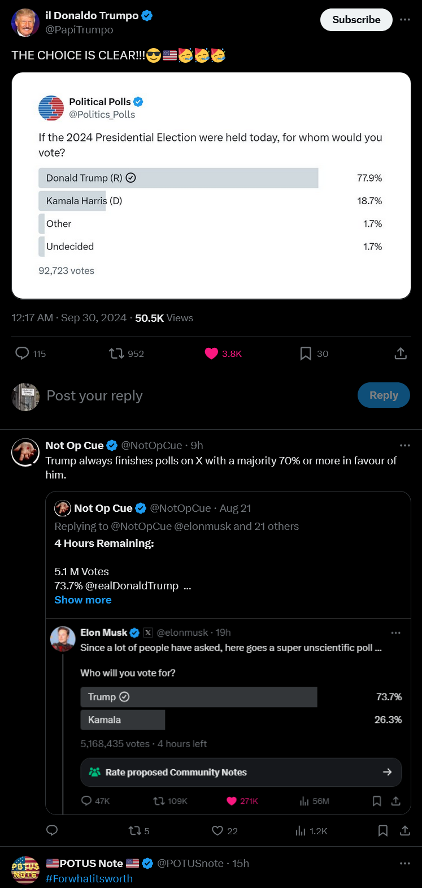Reply to the Not Op Cue comment
The height and width of the screenshot is (888, 422).
[x=52, y=831]
